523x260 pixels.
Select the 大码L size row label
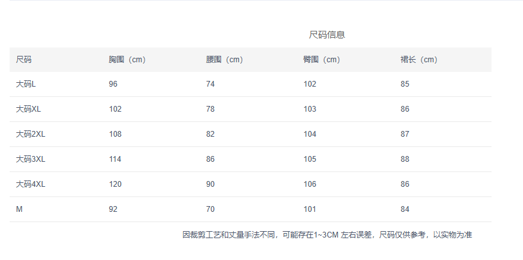[26, 84]
